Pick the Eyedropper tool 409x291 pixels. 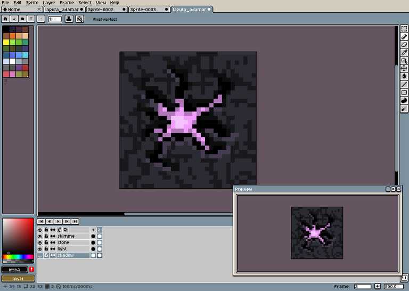[x=404, y=52]
